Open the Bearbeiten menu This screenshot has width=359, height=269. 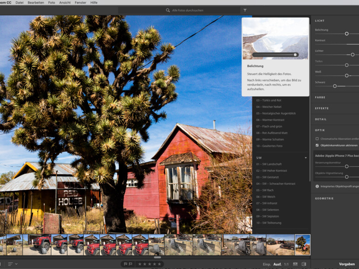(36, 2)
